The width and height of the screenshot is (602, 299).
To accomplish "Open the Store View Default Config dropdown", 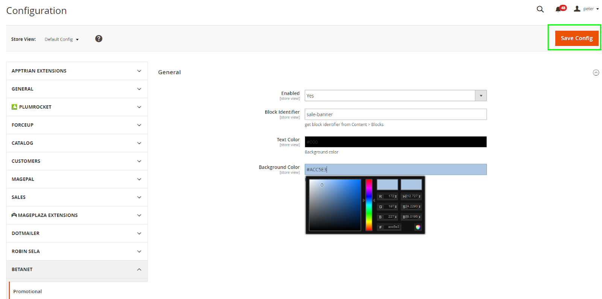I will [62, 39].
